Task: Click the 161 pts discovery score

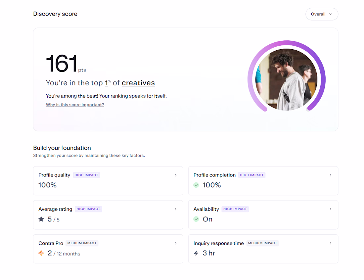Action: (x=62, y=64)
